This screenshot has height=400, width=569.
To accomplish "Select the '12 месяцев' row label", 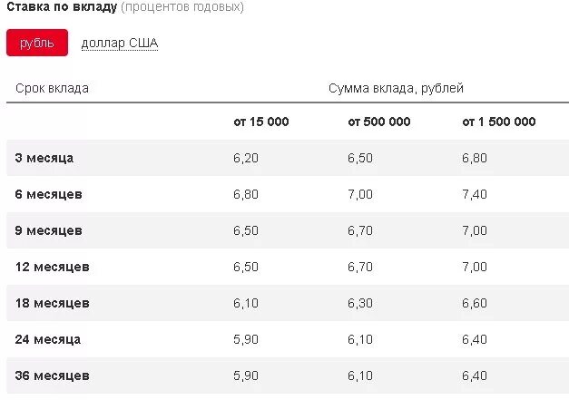I will click(53, 267).
